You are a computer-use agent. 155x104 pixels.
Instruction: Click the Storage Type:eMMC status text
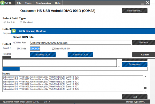(135, 102)
